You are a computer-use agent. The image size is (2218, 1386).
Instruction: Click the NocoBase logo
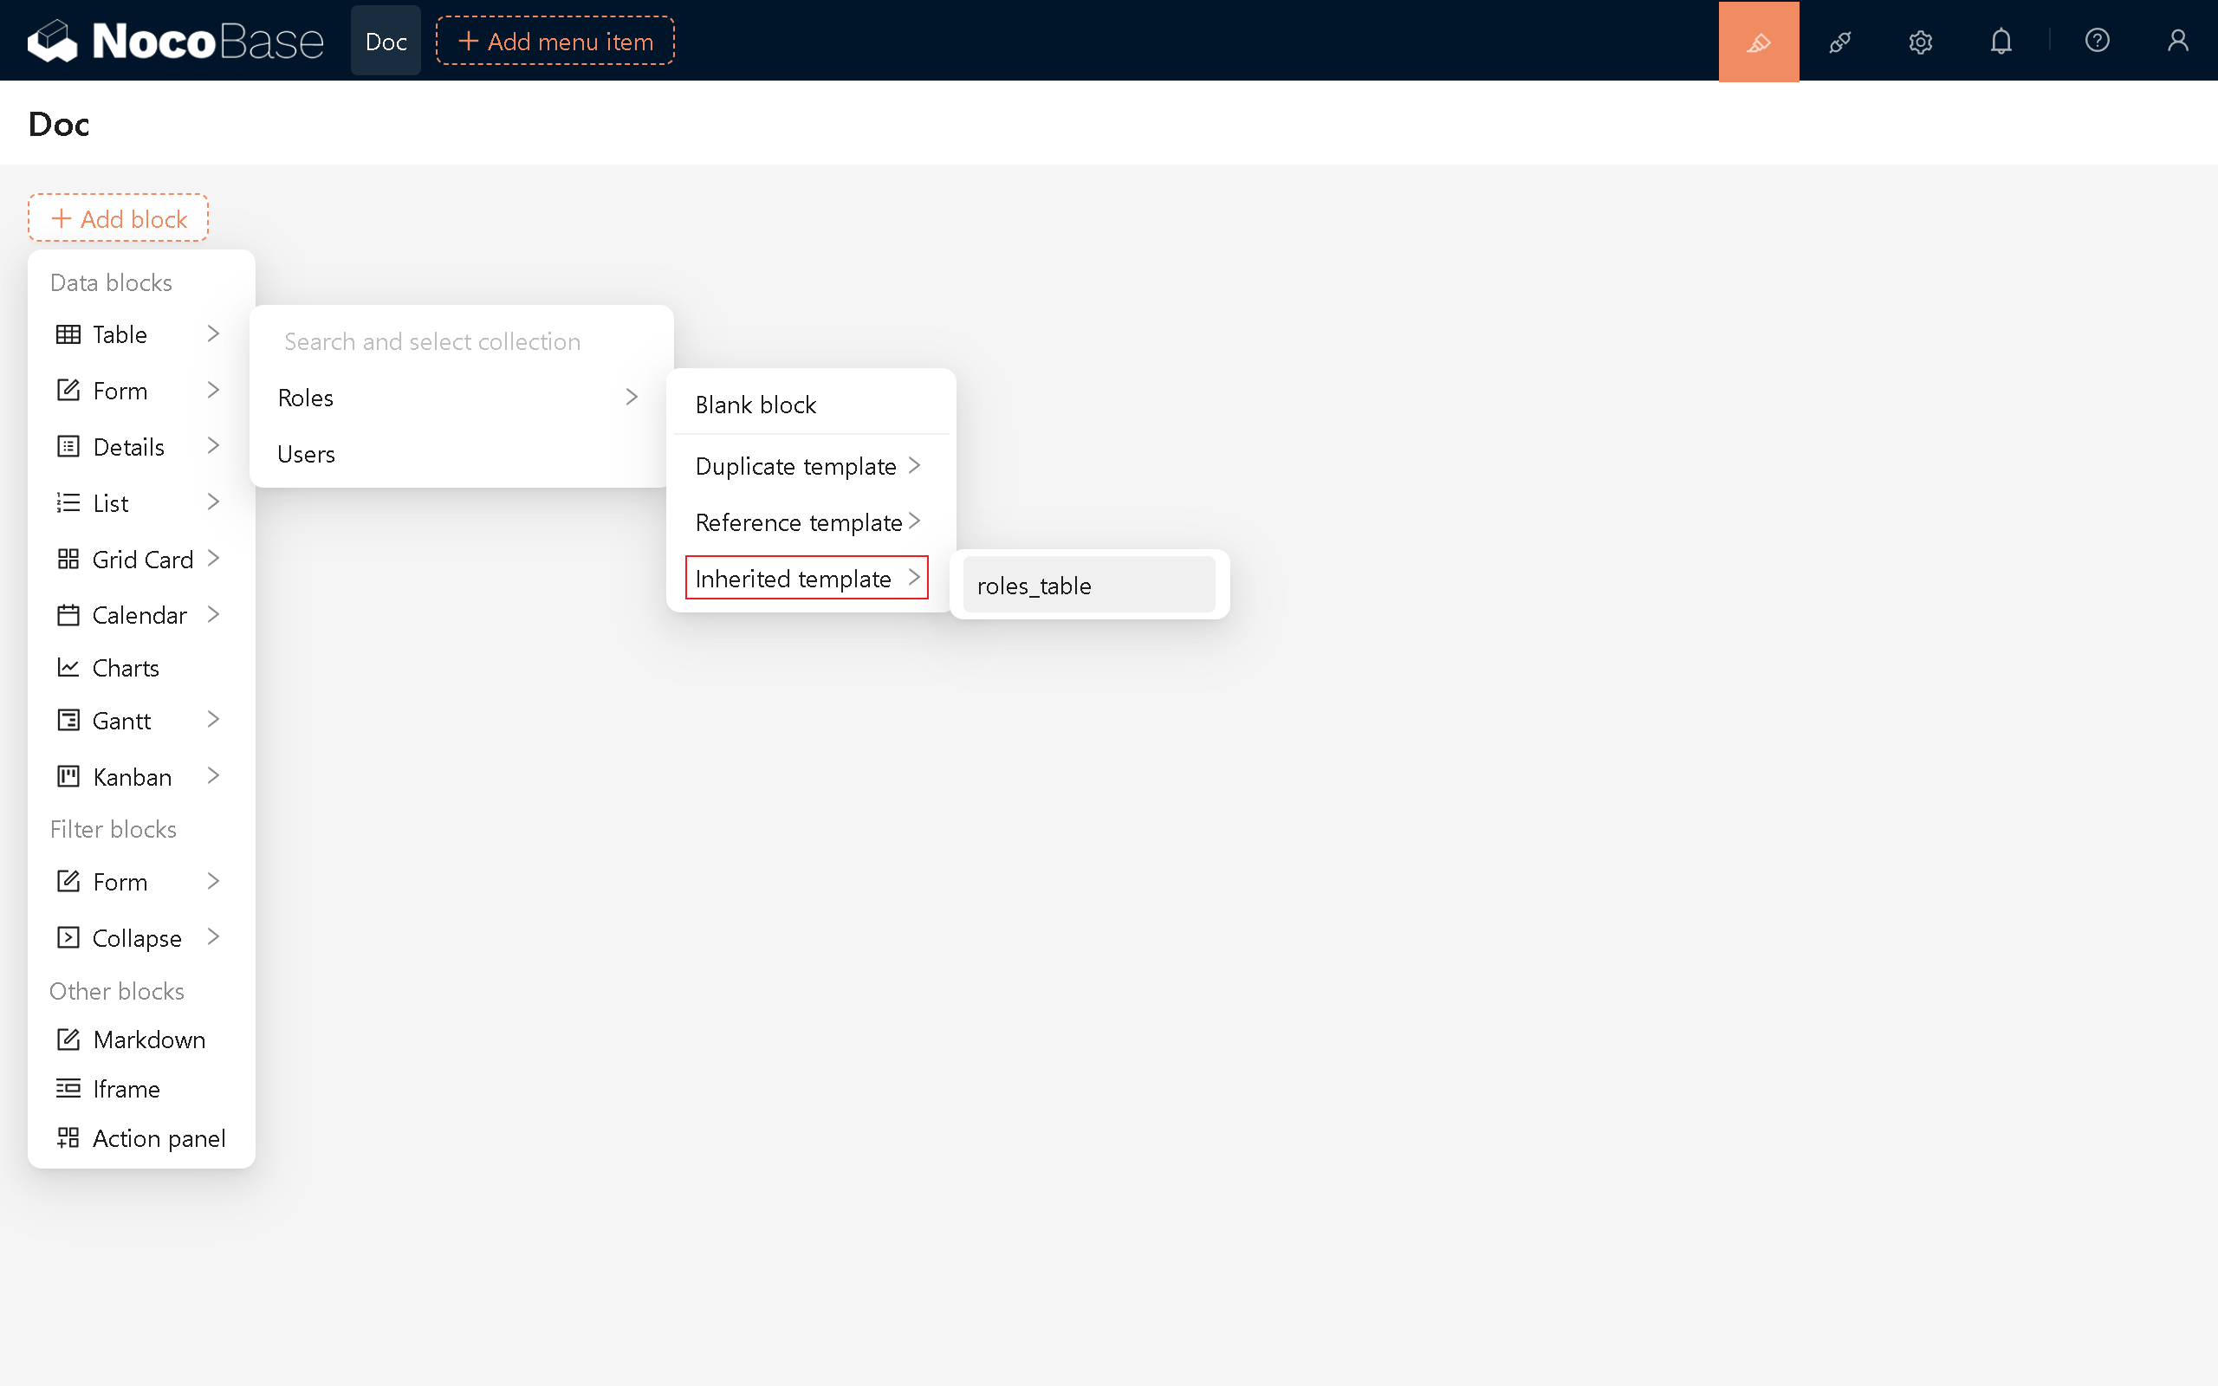pos(176,42)
